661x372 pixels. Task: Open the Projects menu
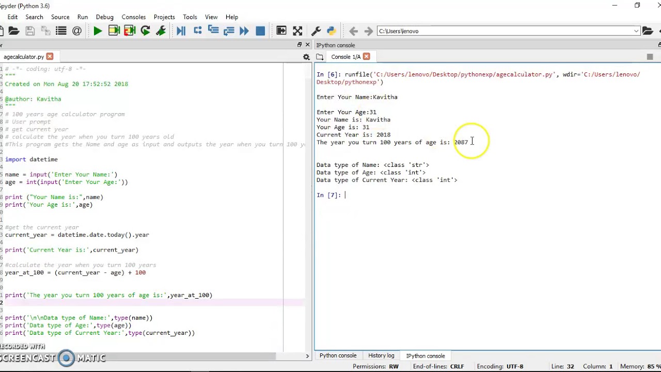pos(164,17)
